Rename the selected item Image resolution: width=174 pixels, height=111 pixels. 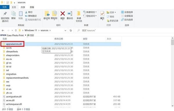click(70, 16)
